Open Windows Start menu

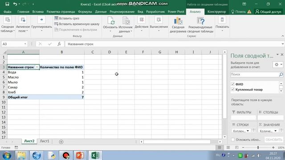tap(7, 156)
